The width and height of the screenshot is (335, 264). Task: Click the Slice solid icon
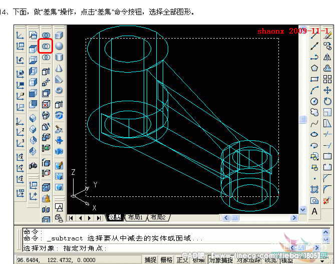click(x=59, y=129)
